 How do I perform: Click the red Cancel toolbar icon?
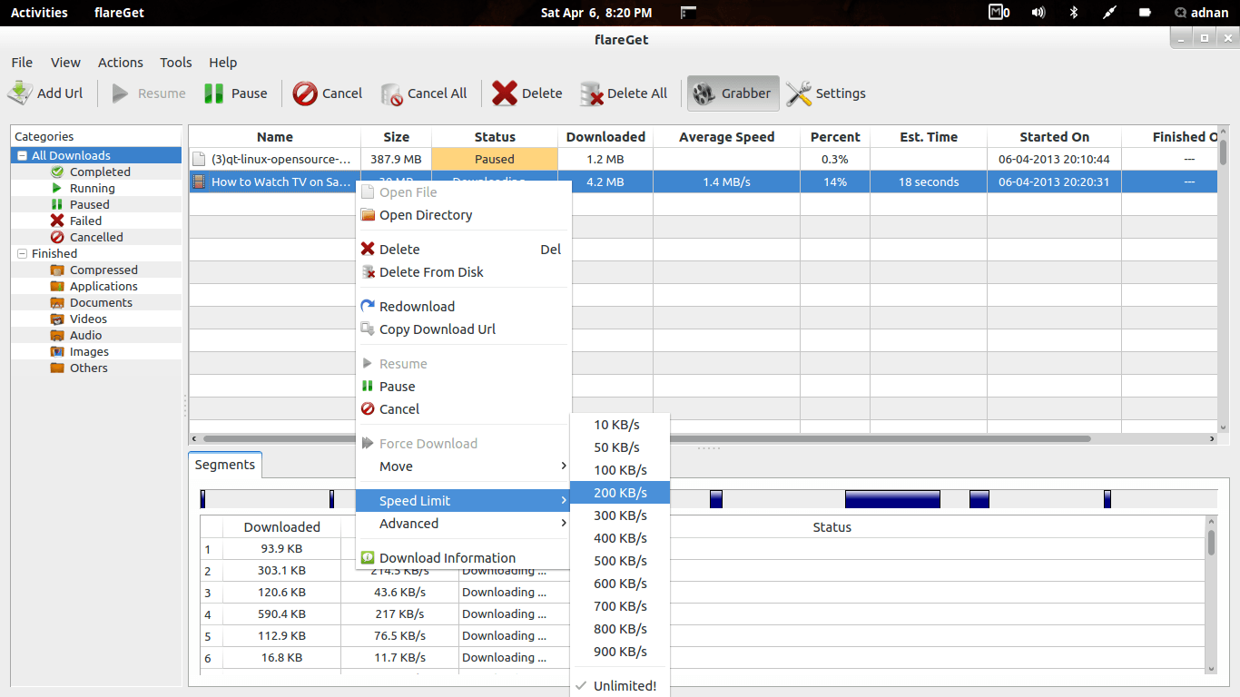[x=305, y=93]
